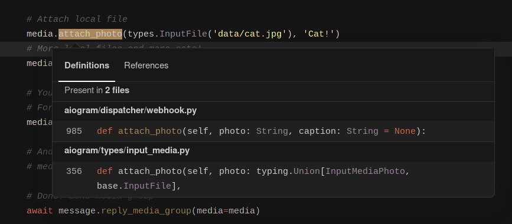Image resolution: width=512 pixels, height=224 pixels.
Task: Click the InputFile symbol in code
Action: click(183, 34)
